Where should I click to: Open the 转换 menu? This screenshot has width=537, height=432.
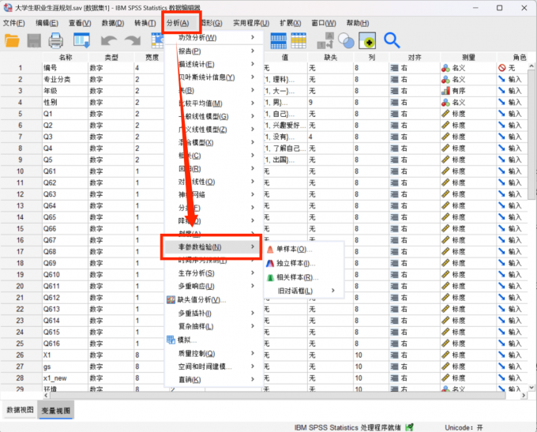coord(145,23)
